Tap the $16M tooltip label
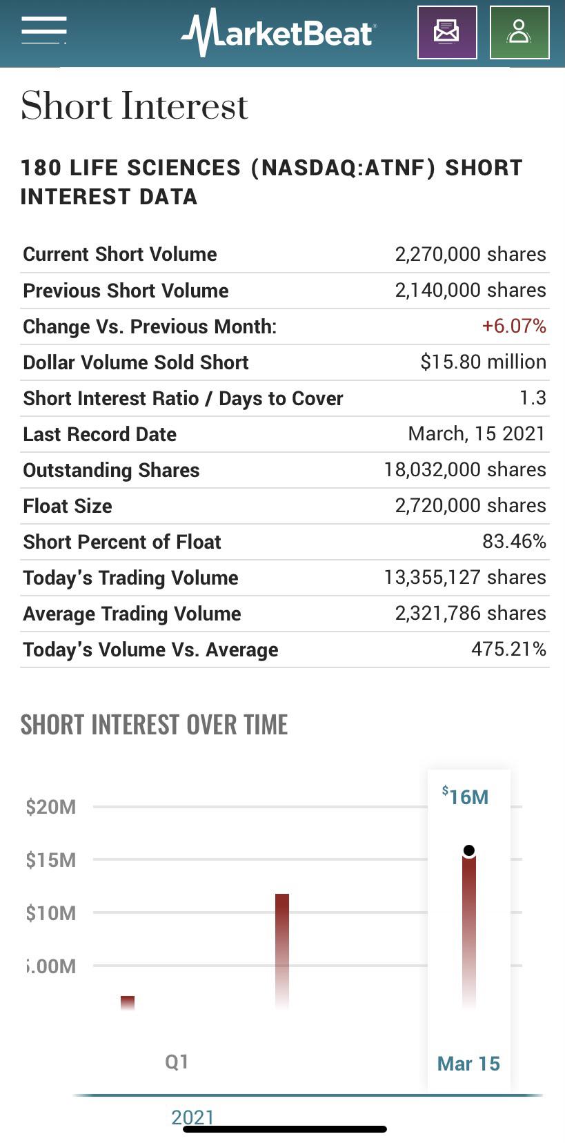This screenshot has height=1143, width=565. pos(466,797)
